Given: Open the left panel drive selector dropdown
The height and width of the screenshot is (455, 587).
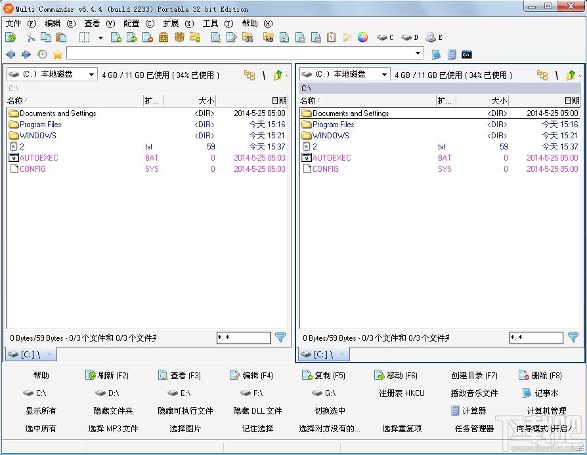Looking at the screenshot, I should coord(52,75).
